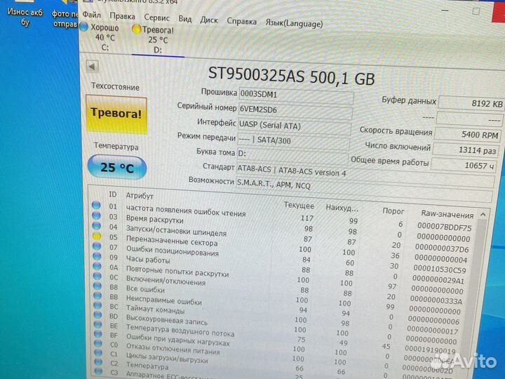Click the blue status icon of attribute C1
Viewport: 505px width, 379px height.
(99, 352)
